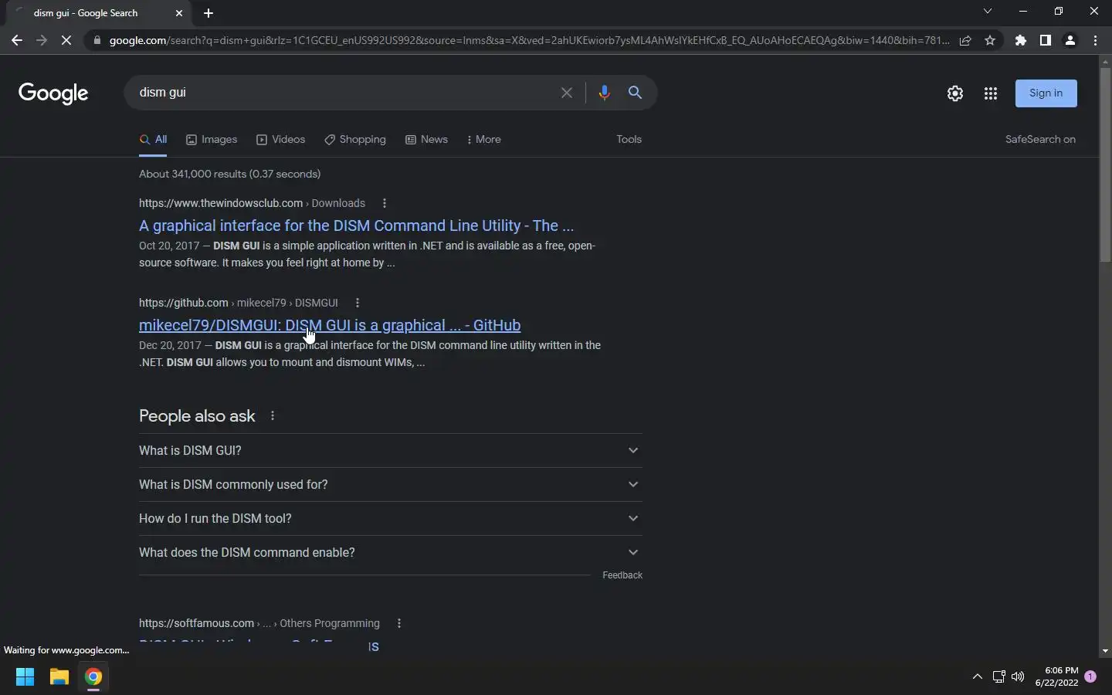The width and height of the screenshot is (1112, 695).
Task: Start voice search with microphone
Action: (x=604, y=93)
